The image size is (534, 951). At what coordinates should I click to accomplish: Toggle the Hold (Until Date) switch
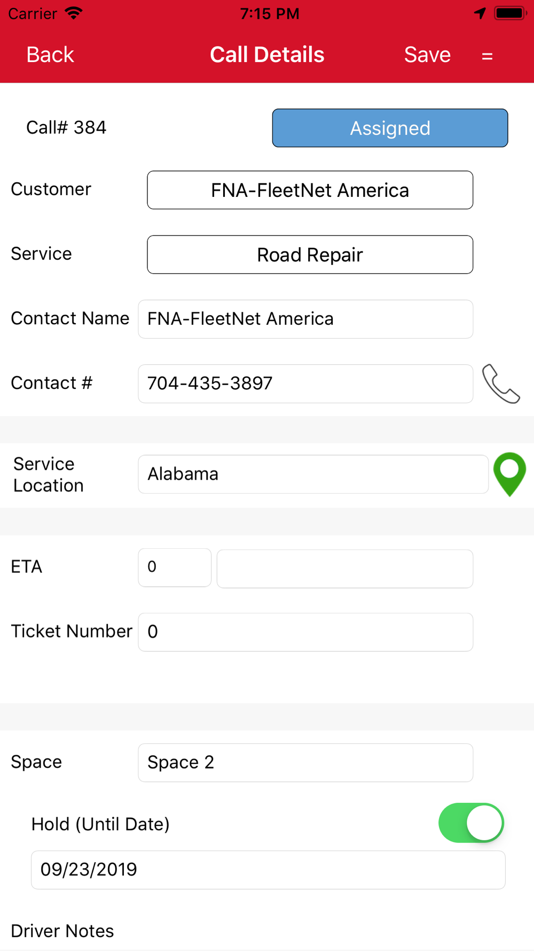point(471,823)
